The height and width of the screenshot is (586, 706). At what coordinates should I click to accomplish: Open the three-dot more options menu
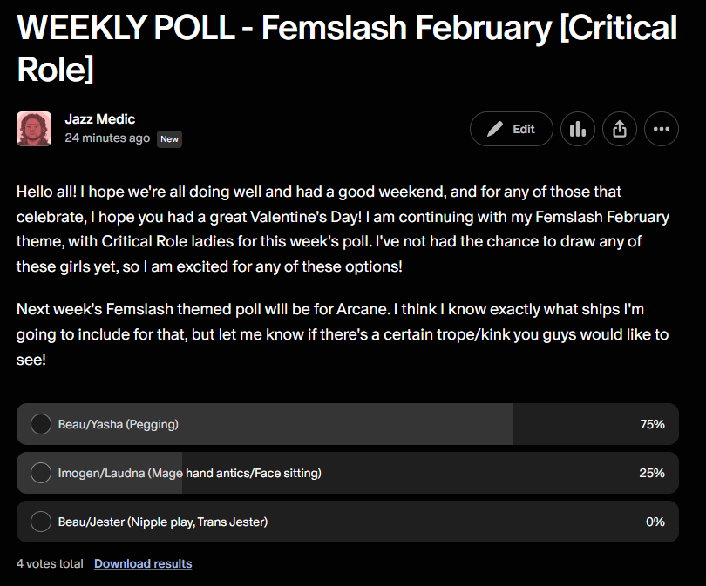pos(662,129)
